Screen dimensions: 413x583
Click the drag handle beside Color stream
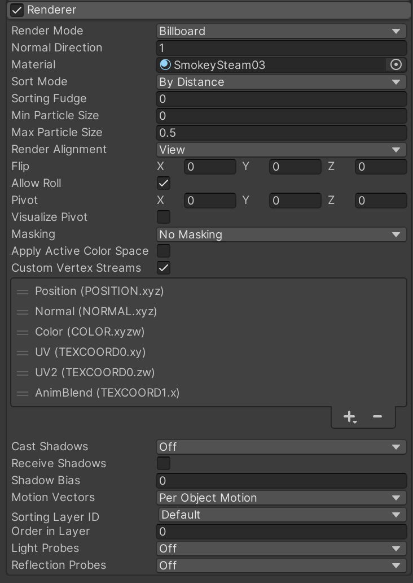23,332
